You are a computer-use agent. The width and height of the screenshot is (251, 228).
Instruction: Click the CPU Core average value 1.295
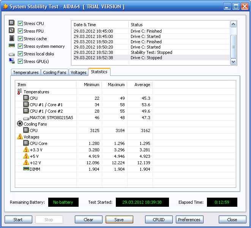coord(145,143)
